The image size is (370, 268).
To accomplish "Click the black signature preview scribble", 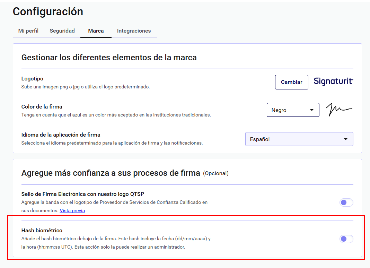I will (x=339, y=110).
